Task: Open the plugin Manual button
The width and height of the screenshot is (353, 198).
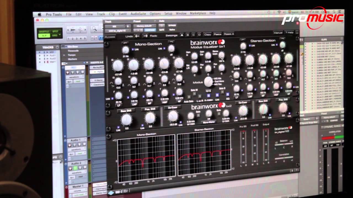Action: tap(278, 32)
